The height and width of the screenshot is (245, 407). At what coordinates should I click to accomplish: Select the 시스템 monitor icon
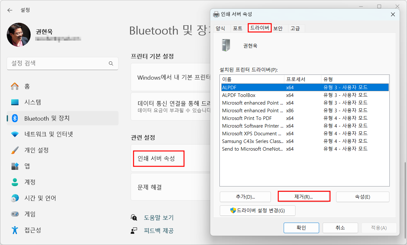coord(15,102)
